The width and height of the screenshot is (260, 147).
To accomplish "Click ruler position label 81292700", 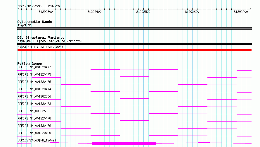I will click(x=241, y=12).
